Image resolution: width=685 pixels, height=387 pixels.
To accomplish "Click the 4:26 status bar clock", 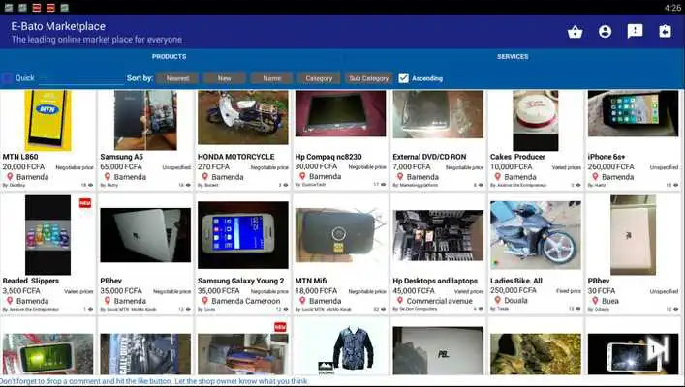I will (672, 8).
